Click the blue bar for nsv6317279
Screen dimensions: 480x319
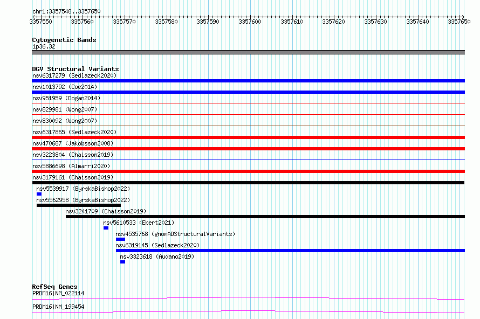tap(248, 81)
